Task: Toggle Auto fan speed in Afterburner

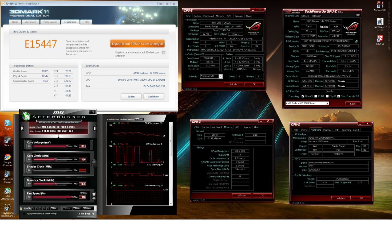Action: [x=84, y=193]
